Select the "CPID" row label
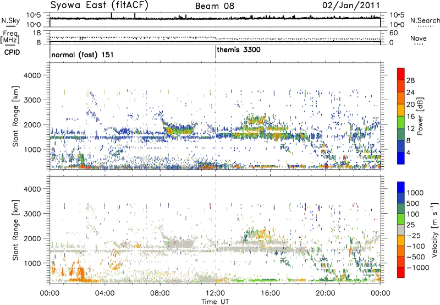The image size is (440, 305). (12, 52)
